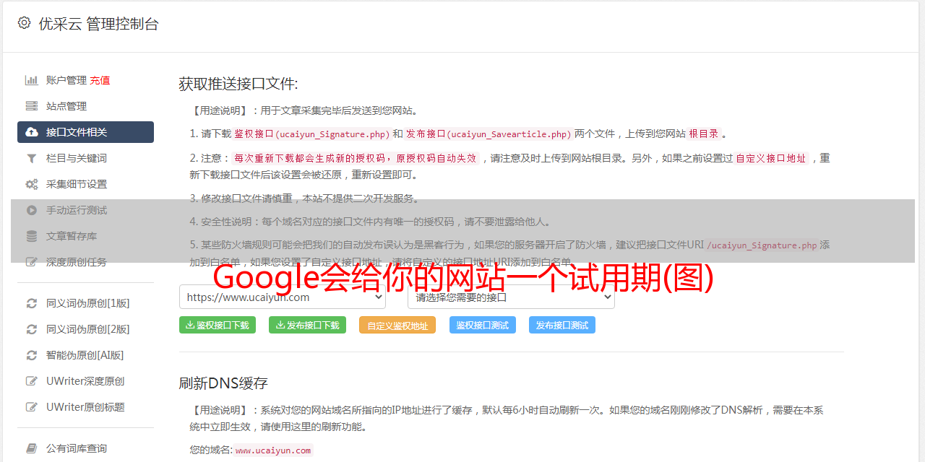Click the gears icon for 采集细节设置

(x=32, y=184)
